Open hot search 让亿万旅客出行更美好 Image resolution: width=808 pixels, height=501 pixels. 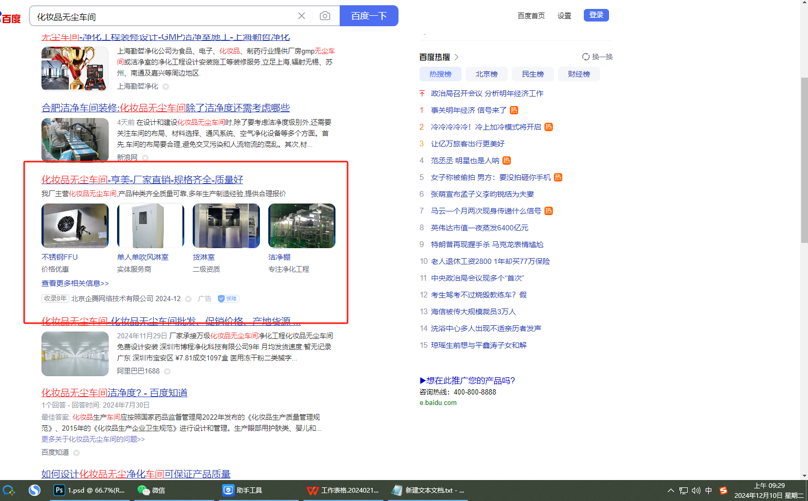(468, 144)
